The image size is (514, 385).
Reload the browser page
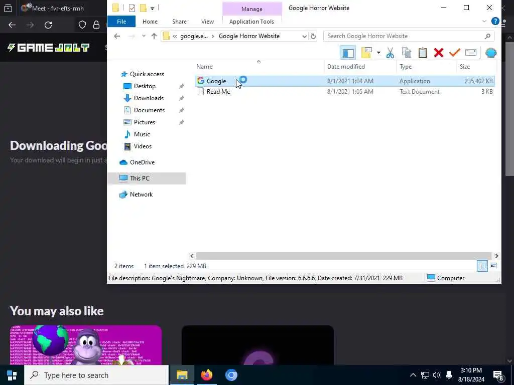point(48,25)
